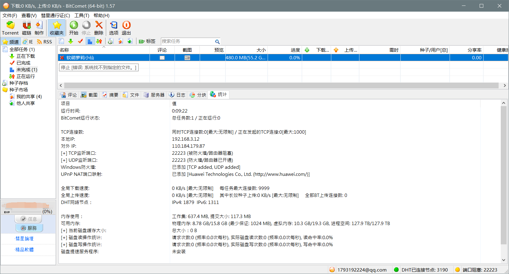Image resolution: width=509 pixels, height=274 pixels.
Task: Open the 服务器 detail tab
Action: [154, 95]
